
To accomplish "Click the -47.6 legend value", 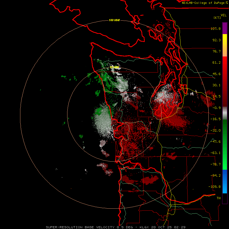I will [216, 142].
